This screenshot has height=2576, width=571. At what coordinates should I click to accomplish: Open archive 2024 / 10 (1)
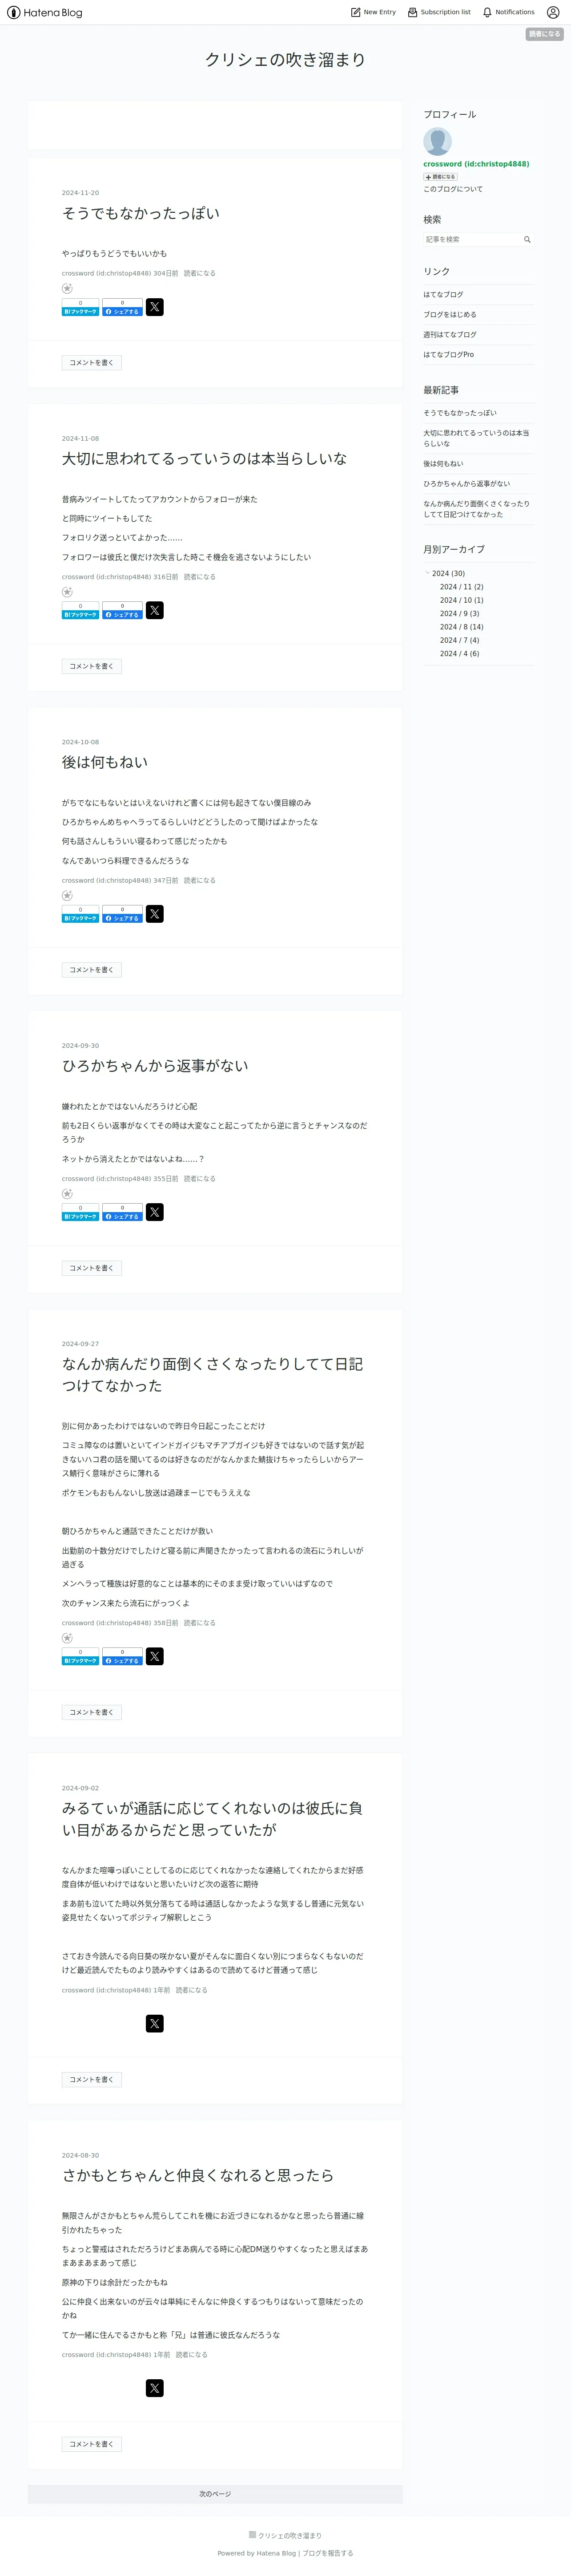461,600
